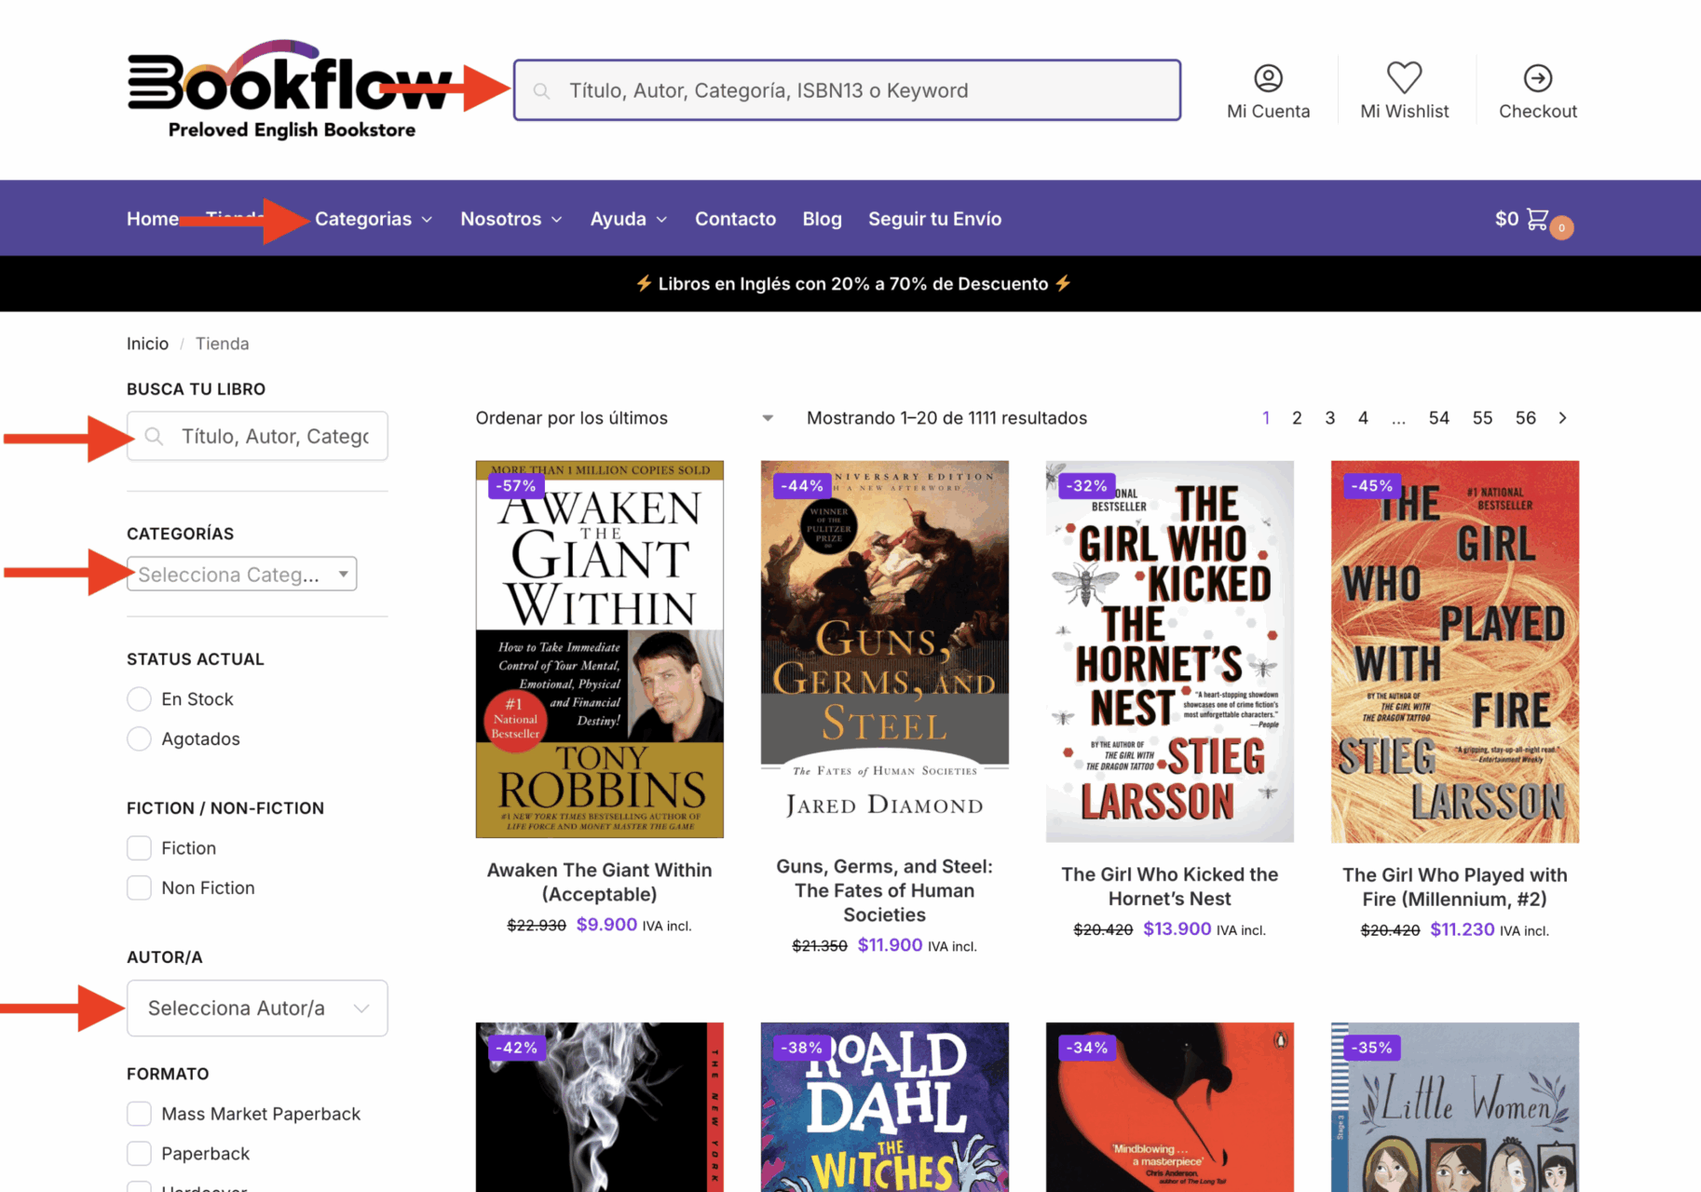Go to results page 56
This screenshot has width=1701, height=1192.
1526,418
